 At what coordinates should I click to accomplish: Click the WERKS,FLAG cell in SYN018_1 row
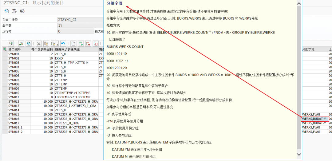[315, 128]
